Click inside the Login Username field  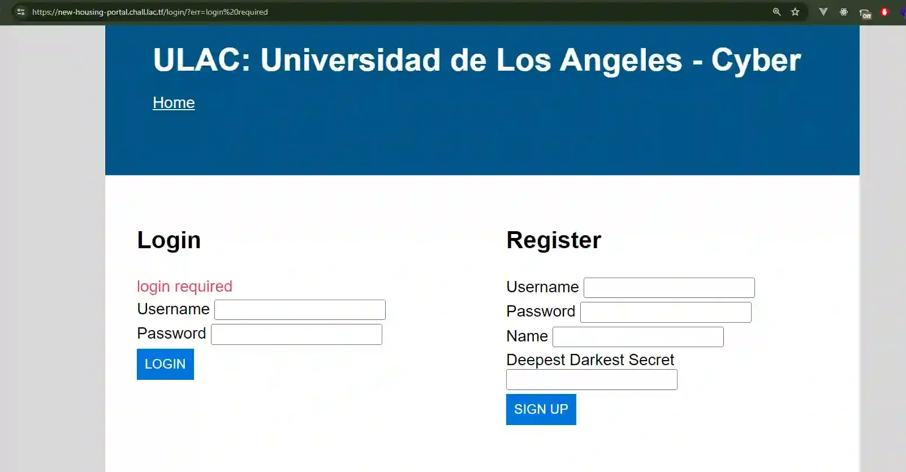pyautogui.click(x=299, y=309)
